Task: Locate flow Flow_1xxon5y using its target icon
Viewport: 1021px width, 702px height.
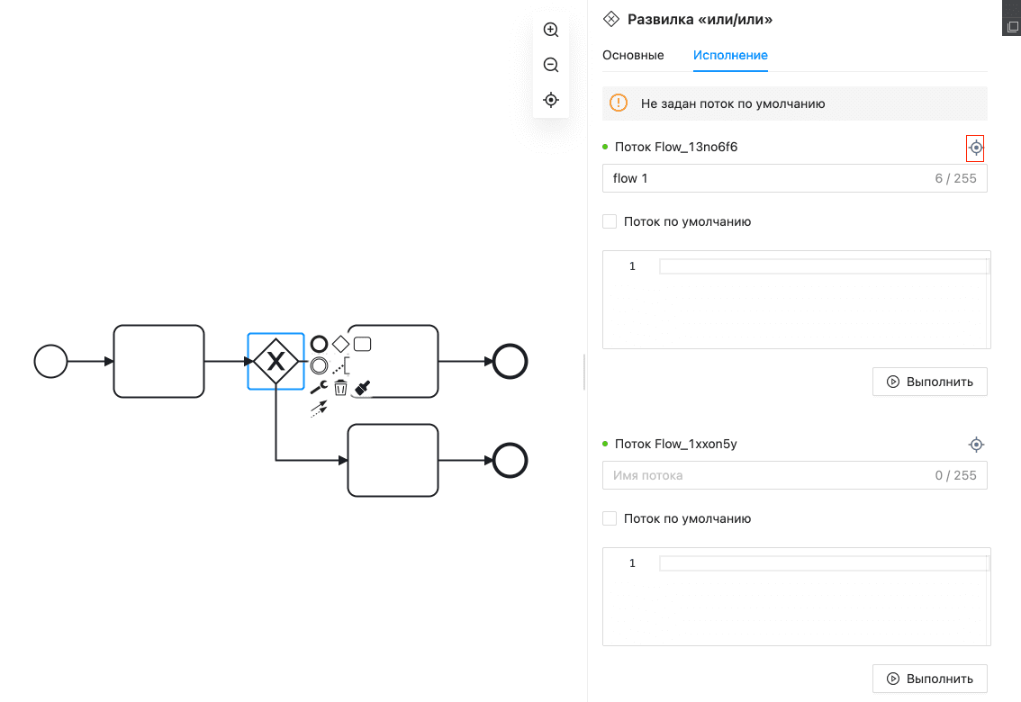Action: pyautogui.click(x=975, y=445)
